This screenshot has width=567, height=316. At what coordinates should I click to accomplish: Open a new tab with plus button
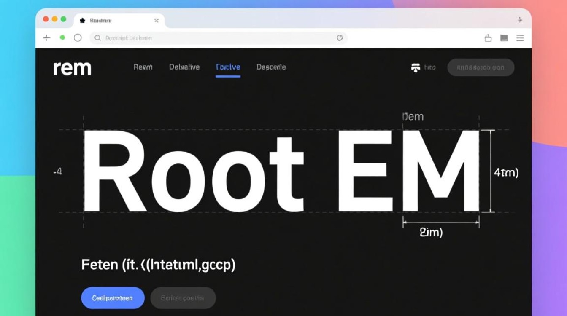tap(520, 20)
